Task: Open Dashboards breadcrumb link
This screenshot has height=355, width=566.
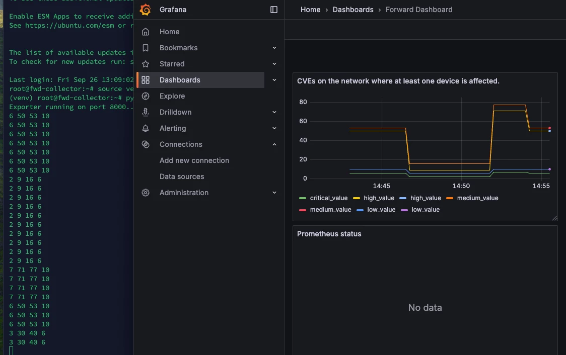Action: coord(353,10)
